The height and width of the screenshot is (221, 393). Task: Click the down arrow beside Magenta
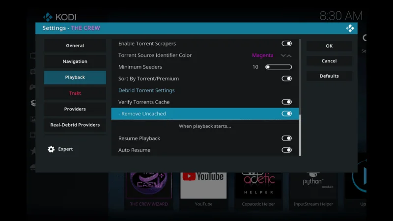[283, 55]
